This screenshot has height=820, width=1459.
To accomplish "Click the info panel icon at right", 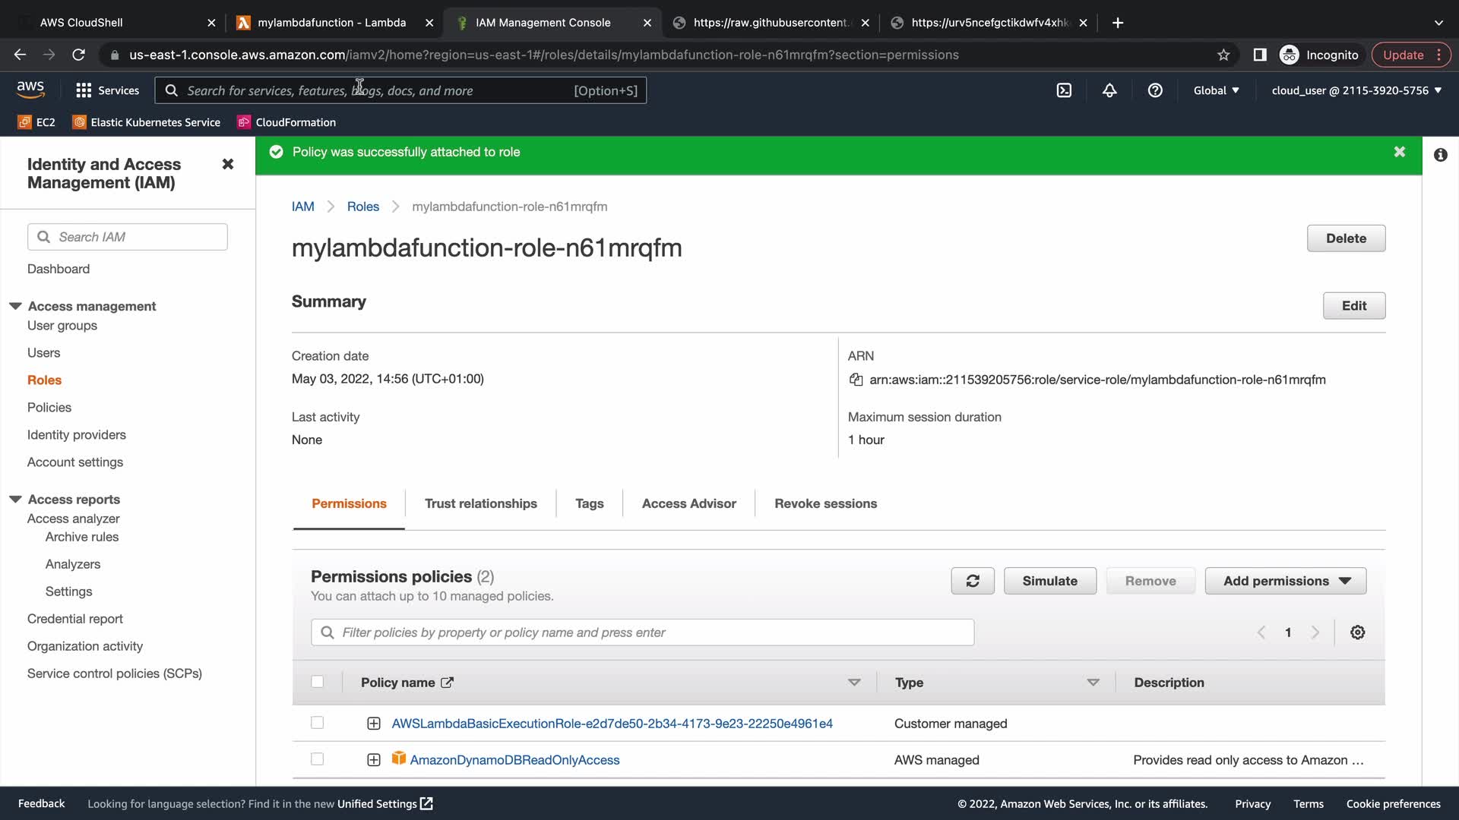I will pyautogui.click(x=1440, y=155).
